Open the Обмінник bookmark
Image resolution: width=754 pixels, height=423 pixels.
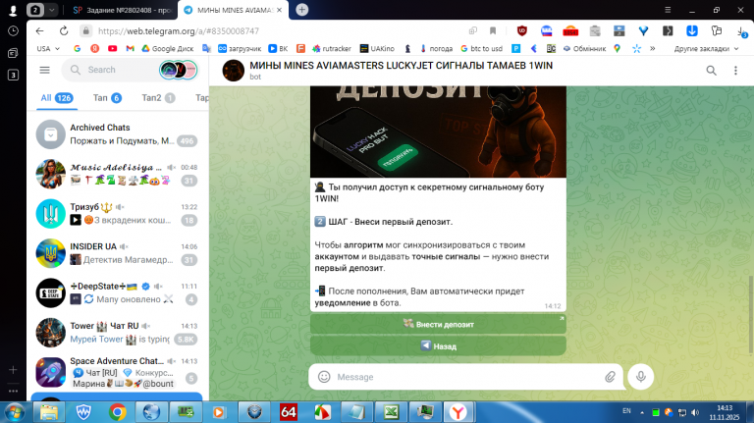pos(584,48)
